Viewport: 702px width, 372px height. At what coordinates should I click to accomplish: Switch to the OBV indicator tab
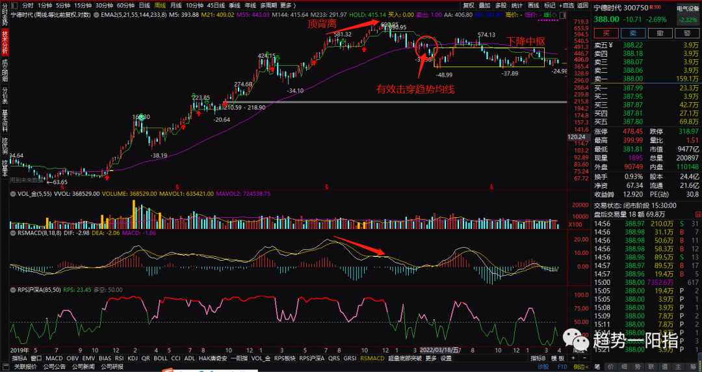[x=73, y=358]
